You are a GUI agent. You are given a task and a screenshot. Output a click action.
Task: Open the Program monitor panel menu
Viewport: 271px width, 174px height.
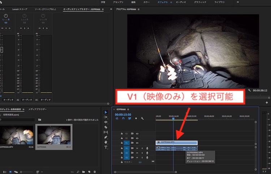tap(138, 9)
